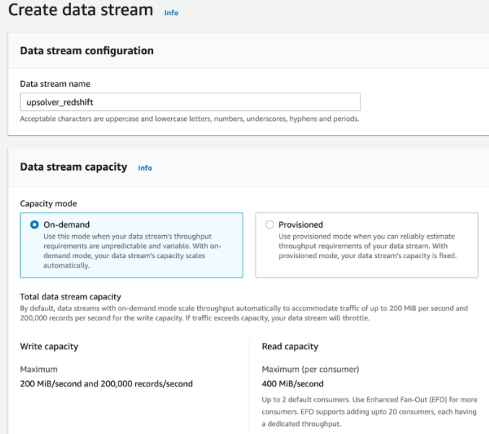The width and height of the screenshot is (489, 434).
Task: Click the Write capacity heading
Action: pyautogui.click(x=49, y=346)
